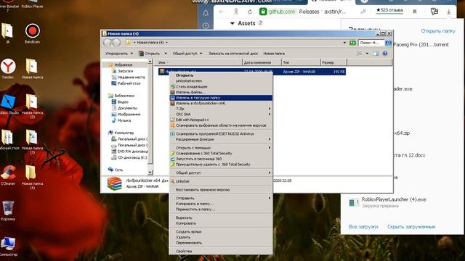This screenshot has width=465, height=261.
Task: Expand the '7-Zip' submenu
Action: pos(221,109)
